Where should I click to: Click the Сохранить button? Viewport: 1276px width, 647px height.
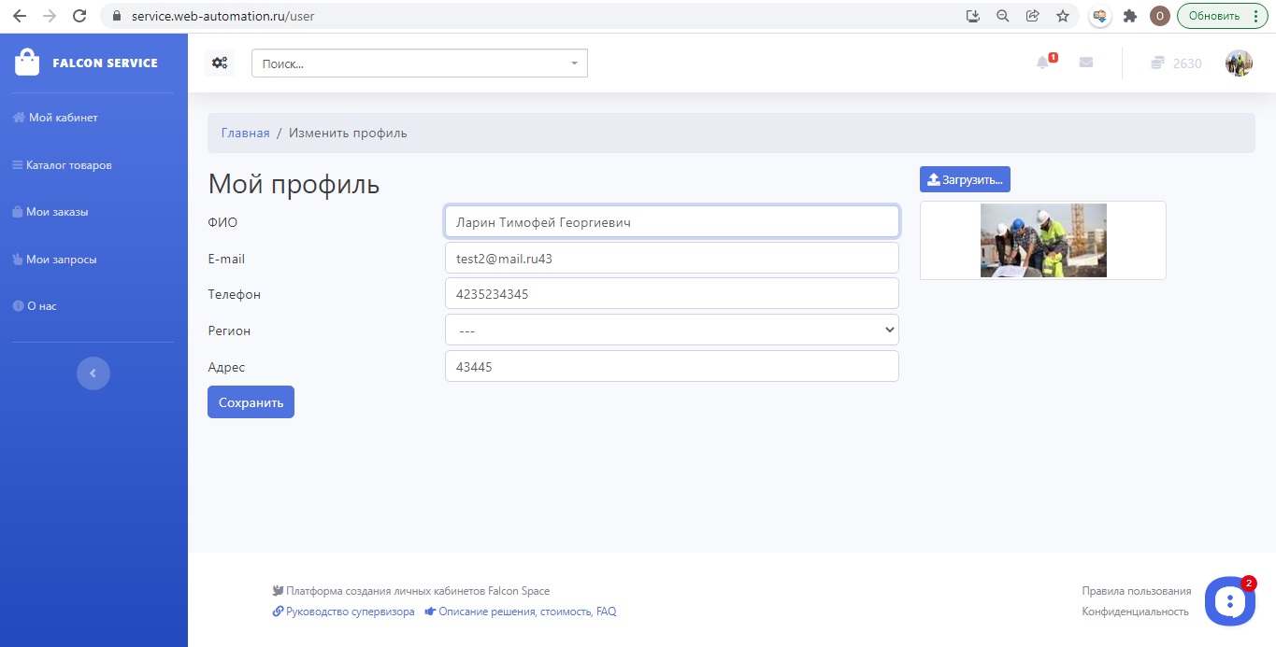pos(251,402)
